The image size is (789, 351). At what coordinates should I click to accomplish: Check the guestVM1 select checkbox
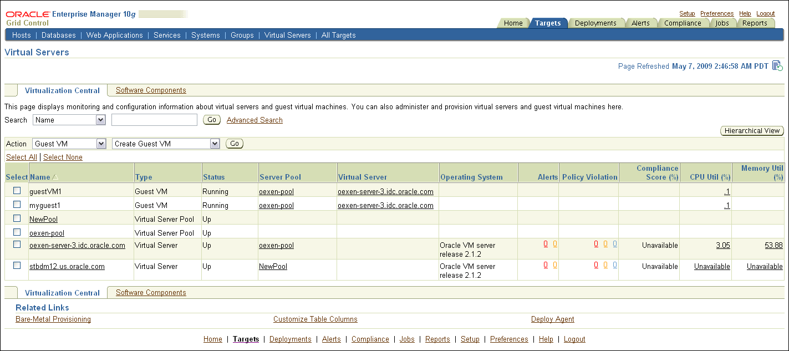[x=17, y=191]
